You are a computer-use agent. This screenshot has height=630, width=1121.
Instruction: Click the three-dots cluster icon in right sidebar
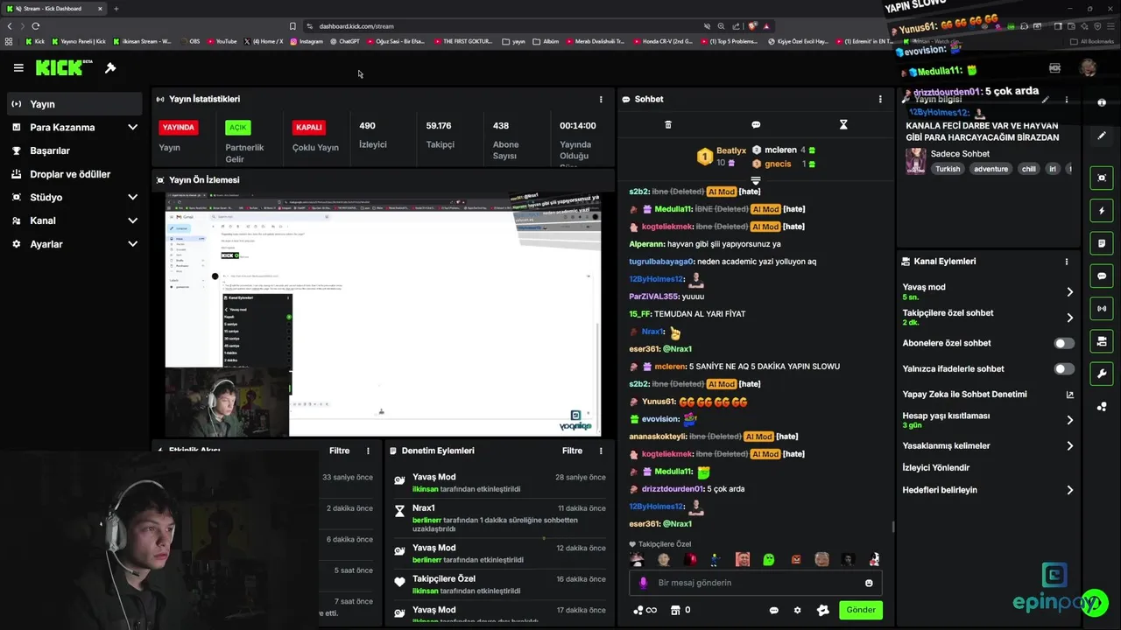1102,407
